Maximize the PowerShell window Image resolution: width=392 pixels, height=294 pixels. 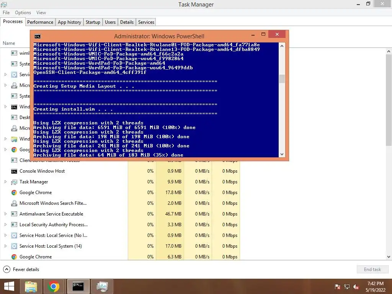(x=263, y=34)
